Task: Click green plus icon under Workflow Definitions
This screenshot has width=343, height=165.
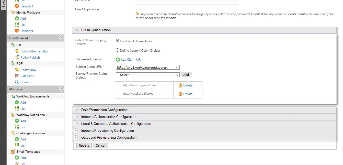Action: (x=17, y=121)
